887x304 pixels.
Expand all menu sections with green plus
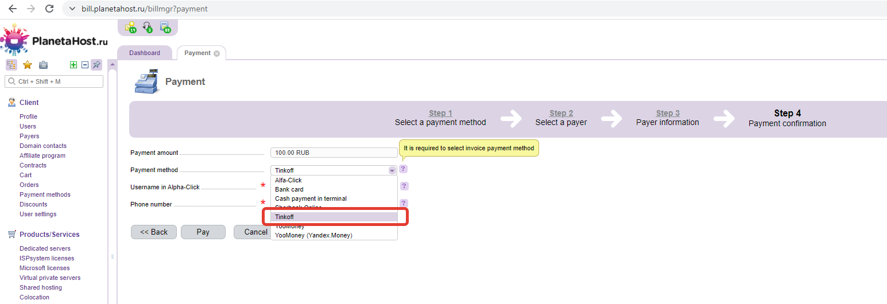coord(73,65)
